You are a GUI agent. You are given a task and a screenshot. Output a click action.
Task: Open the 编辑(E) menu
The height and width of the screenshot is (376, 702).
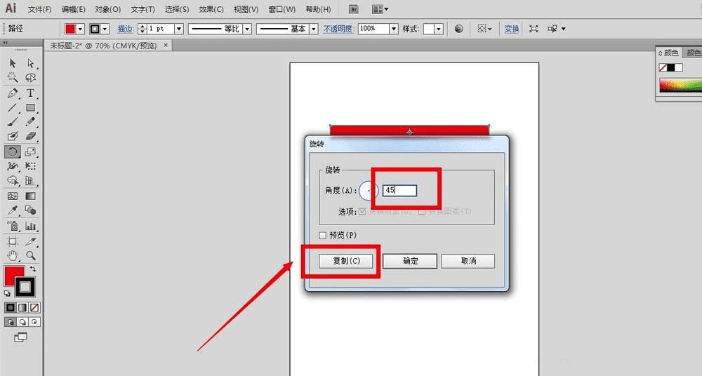(x=74, y=9)
